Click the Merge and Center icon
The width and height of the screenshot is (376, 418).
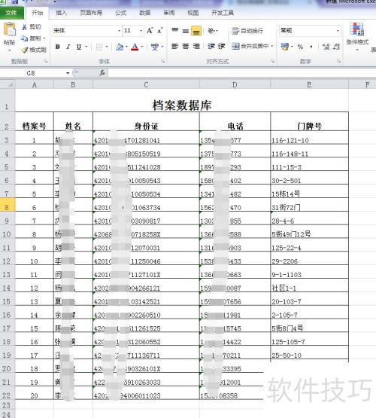click(235, 47)
